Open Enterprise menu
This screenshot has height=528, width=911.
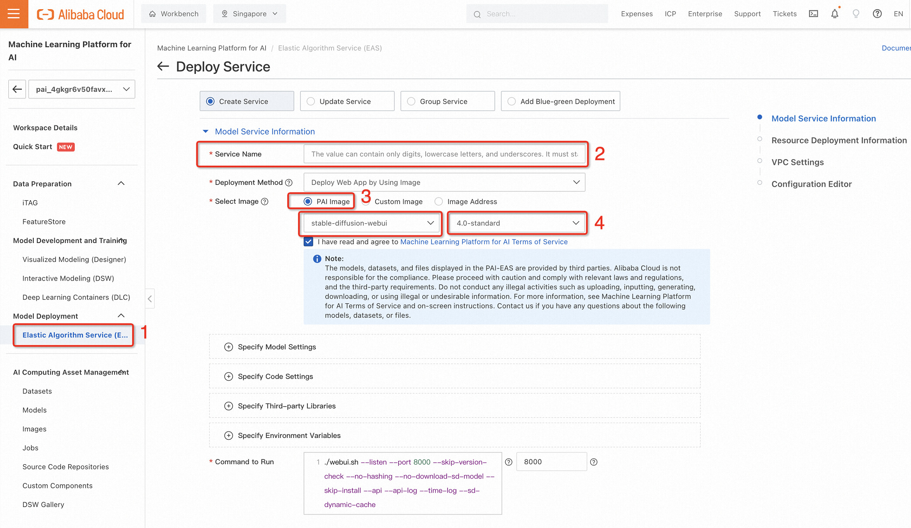[x=705, y=14]
